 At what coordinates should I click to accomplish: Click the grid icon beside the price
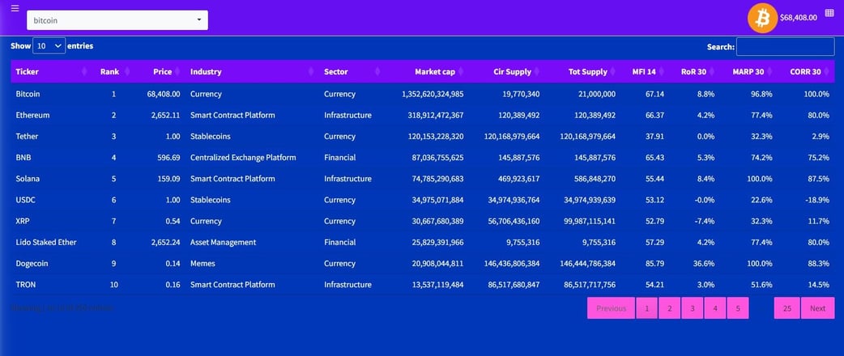(x=829, y=13)
